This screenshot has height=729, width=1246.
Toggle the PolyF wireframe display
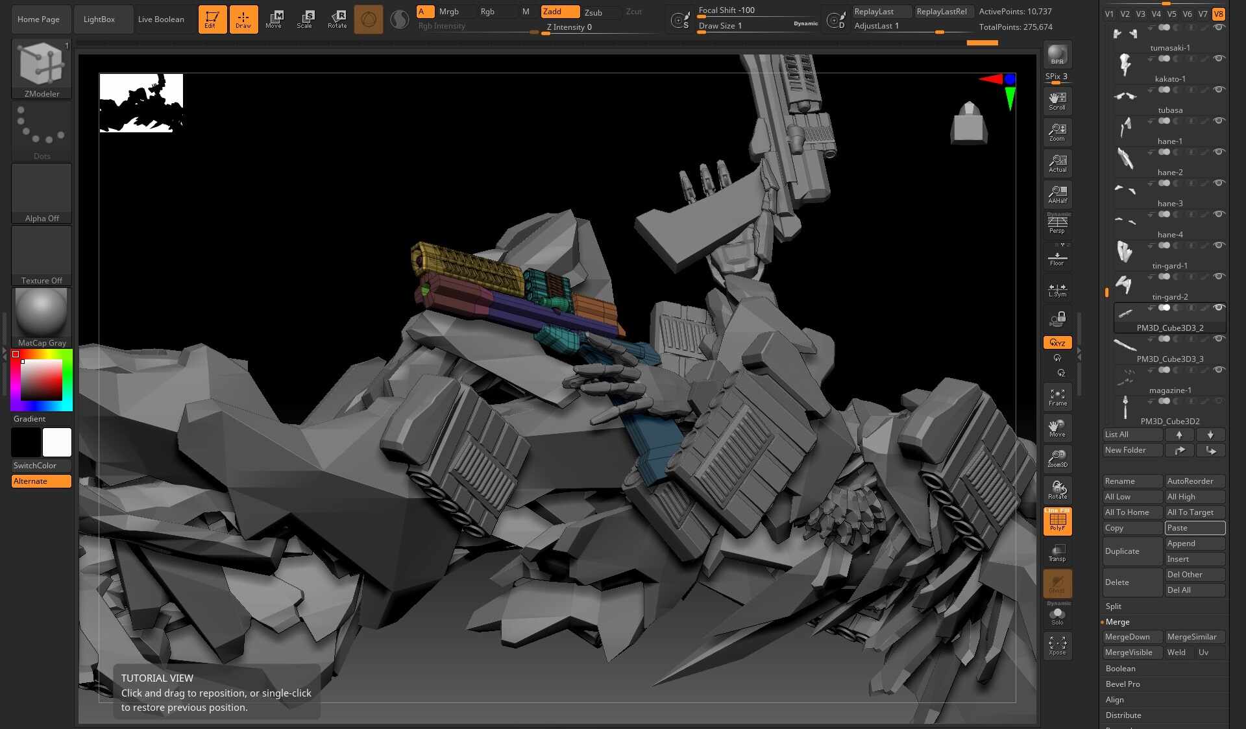[1058, 521]
